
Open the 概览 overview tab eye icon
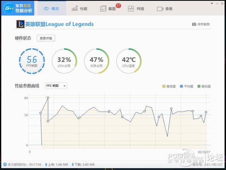point(46,8)
